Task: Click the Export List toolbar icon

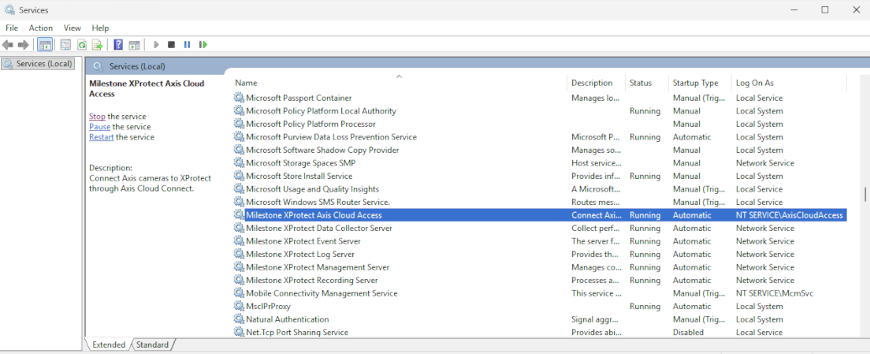Action: [x=98, y=45]
